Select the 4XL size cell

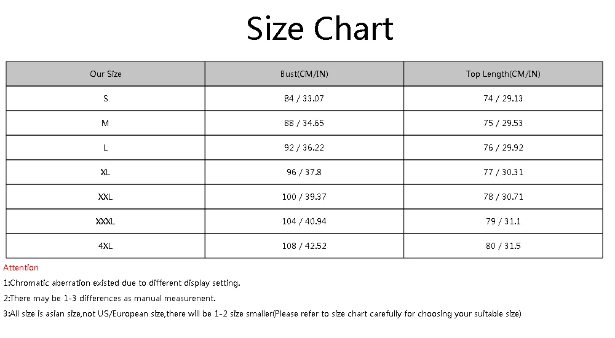coord(106,246)
